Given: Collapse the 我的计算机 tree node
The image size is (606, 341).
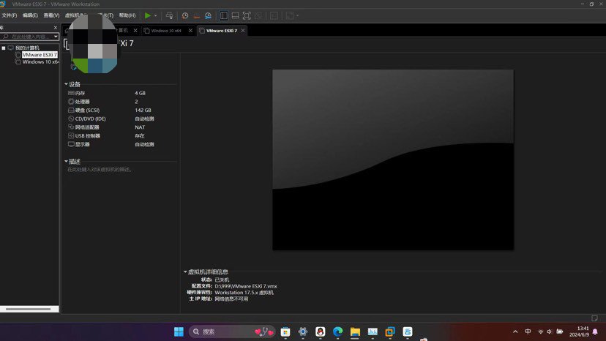Looking at the screenshot, I should point(4,48).
